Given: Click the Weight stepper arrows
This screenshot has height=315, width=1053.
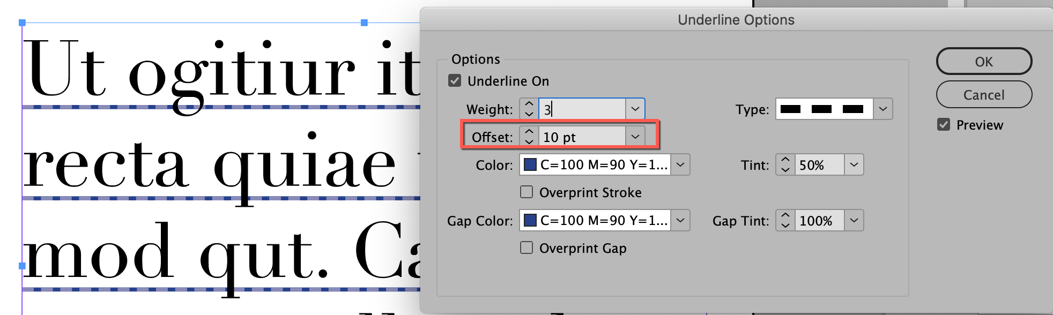Looking at the screenshot, I should 529,109.
